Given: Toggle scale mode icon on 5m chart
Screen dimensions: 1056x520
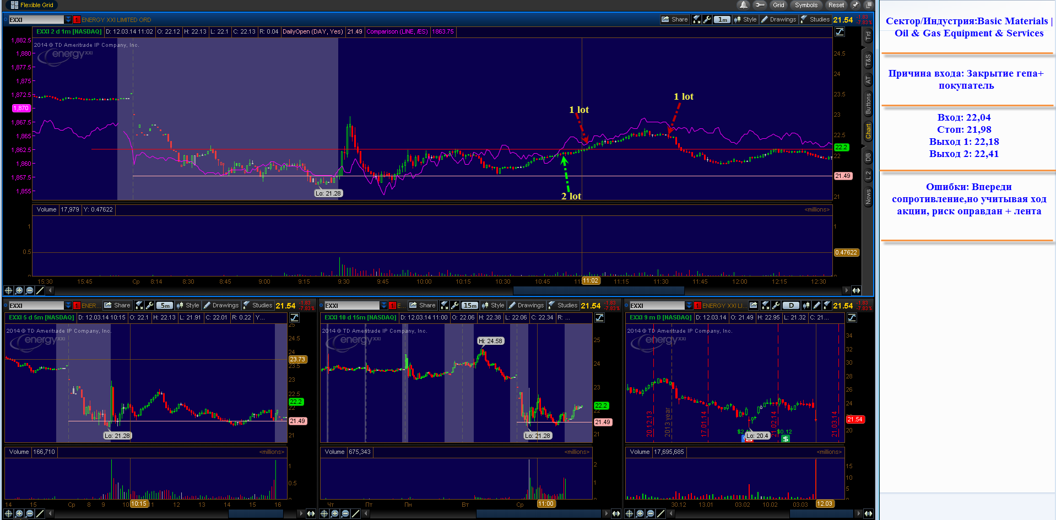Looking at the screenshot, I should (x=295, y=317).
